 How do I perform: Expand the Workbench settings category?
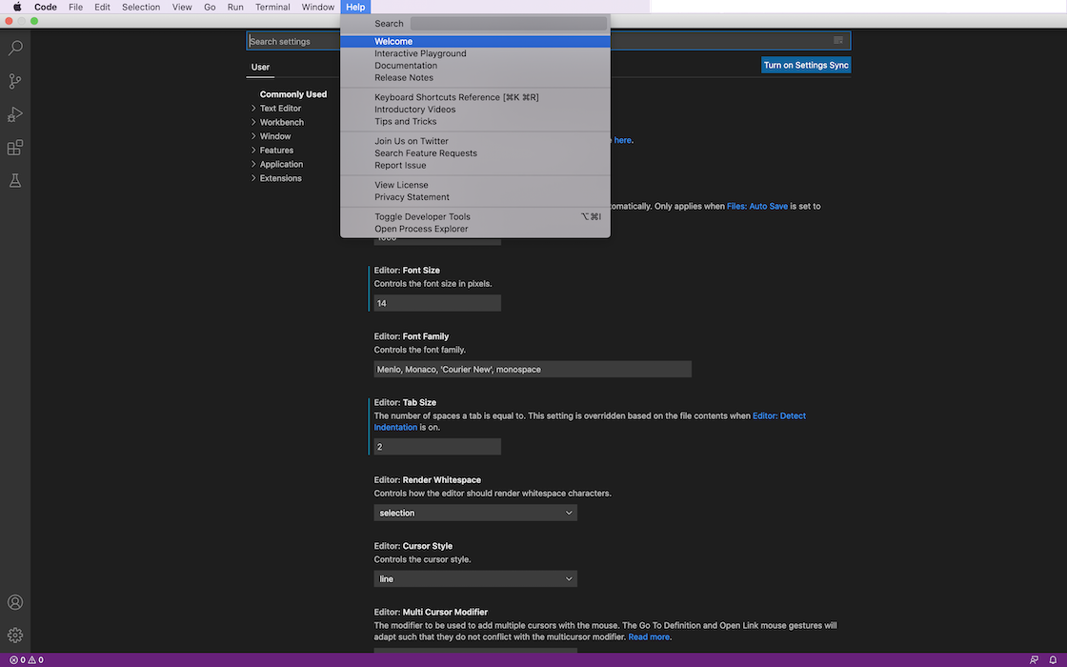point(282,121)
